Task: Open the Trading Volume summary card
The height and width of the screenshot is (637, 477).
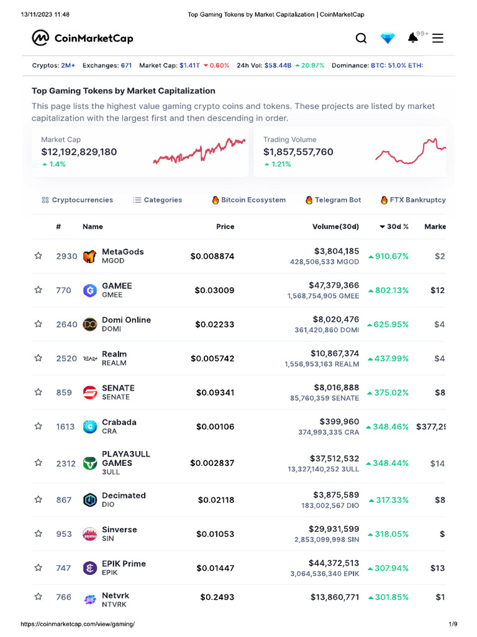Action: [350, 152]
